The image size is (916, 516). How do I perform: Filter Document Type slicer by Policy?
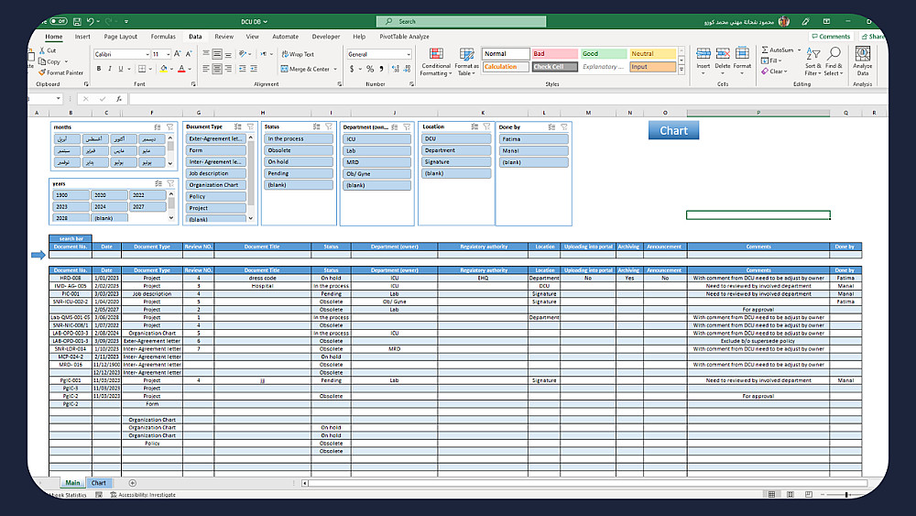[216, 196]
